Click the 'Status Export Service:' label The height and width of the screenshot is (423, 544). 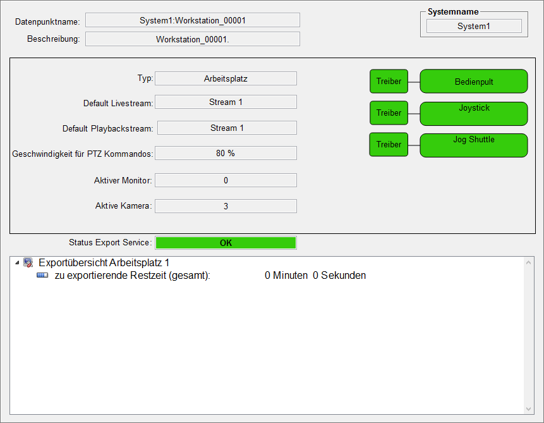click(x=111, y=242)
